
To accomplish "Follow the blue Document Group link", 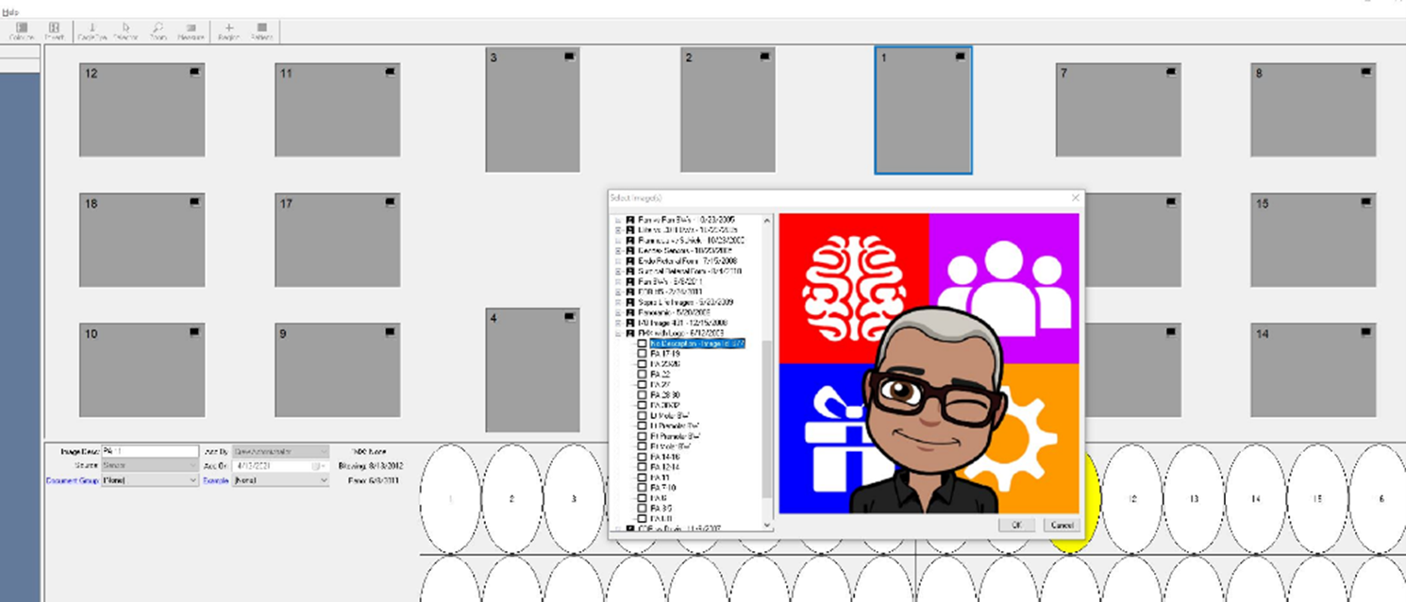I will (x=73, y=480).
